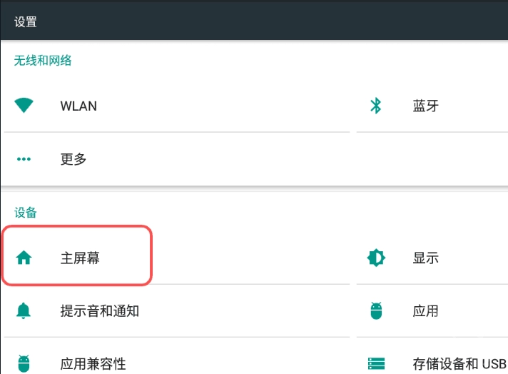Open the WLAN settings entry
Viewport: 508px width, 374px height.
pos(78,106)
